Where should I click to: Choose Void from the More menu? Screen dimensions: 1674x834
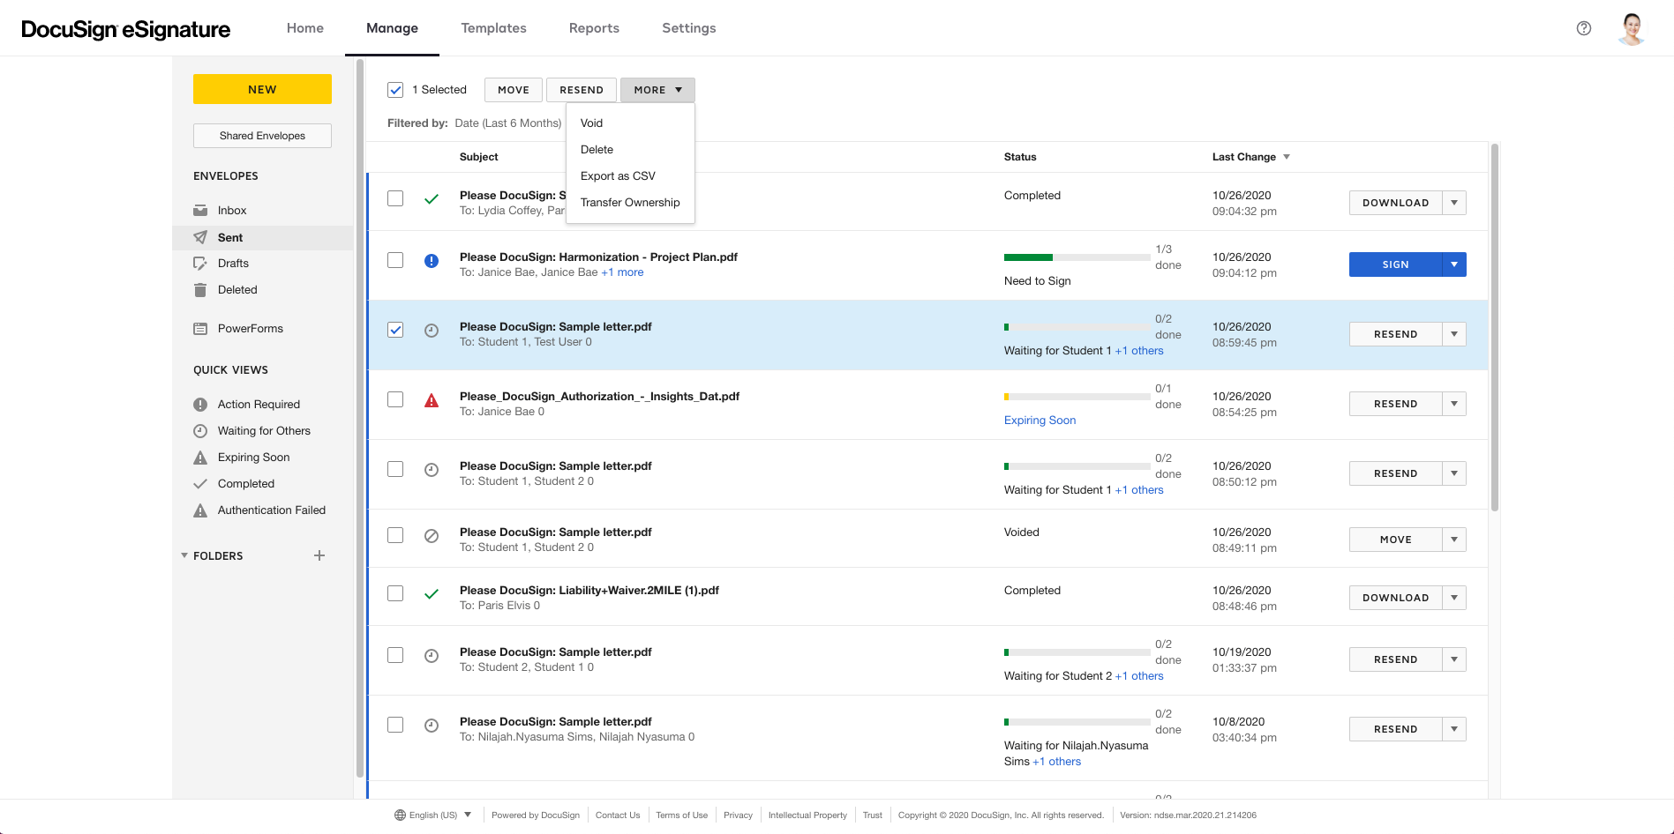click(630, 123)
